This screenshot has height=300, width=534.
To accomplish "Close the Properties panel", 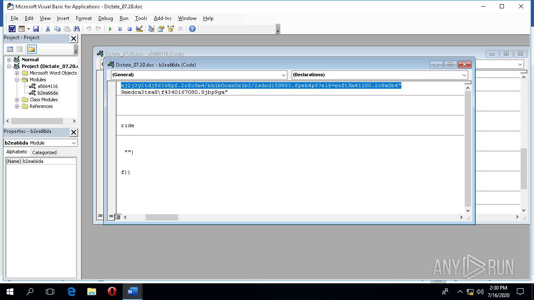I will pyautogui.click(x=73, y=132).
